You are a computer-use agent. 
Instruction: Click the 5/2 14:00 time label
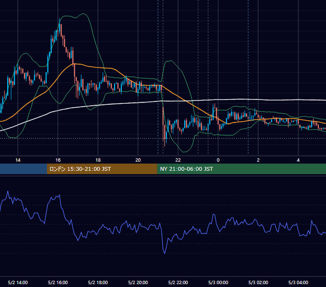[x=18, y=282]
